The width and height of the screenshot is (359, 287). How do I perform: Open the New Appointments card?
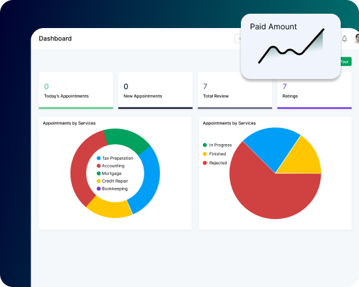[x=155, y=91]
